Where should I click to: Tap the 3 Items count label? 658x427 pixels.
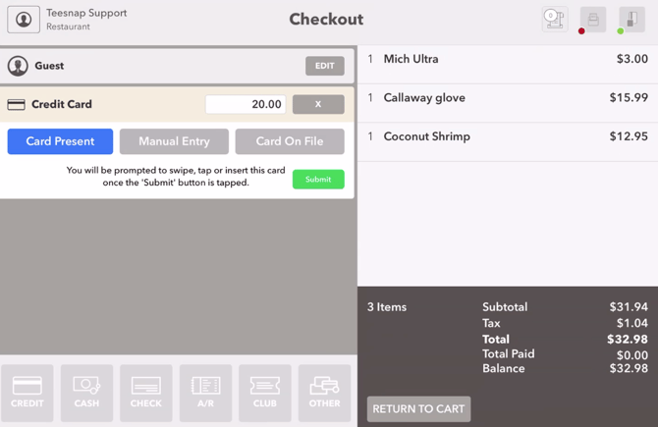(387, 307)
